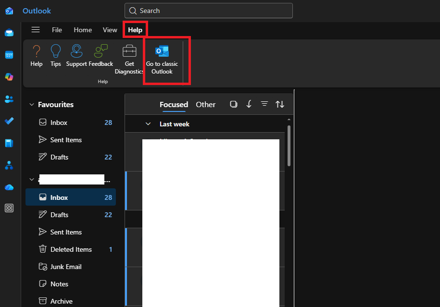Open Drafts under Favourites
Image resolution: width=440 pixels, height=307 pixels.
tap(71, 157)
